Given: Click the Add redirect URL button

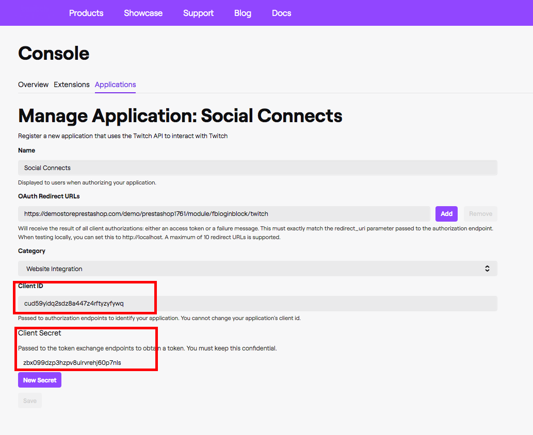Looking at the screenshot, I should [x=446, y=214].
